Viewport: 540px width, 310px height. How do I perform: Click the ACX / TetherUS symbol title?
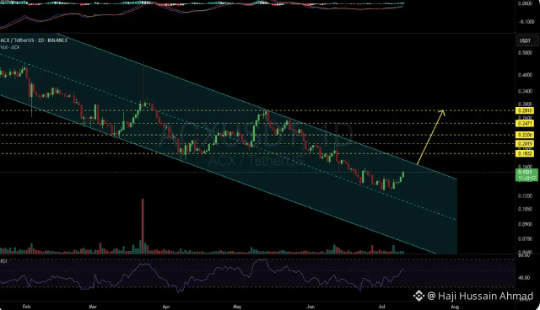(x=34, y=40)
